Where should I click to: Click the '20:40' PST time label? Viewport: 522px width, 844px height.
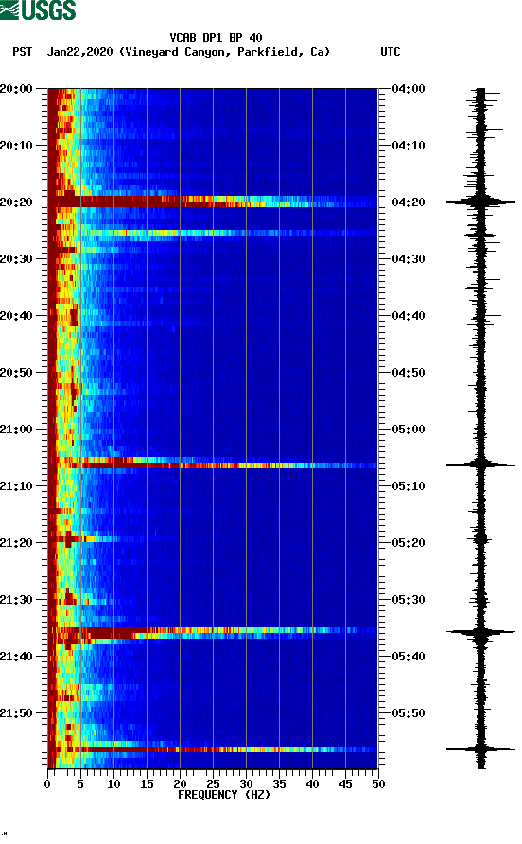17,315
